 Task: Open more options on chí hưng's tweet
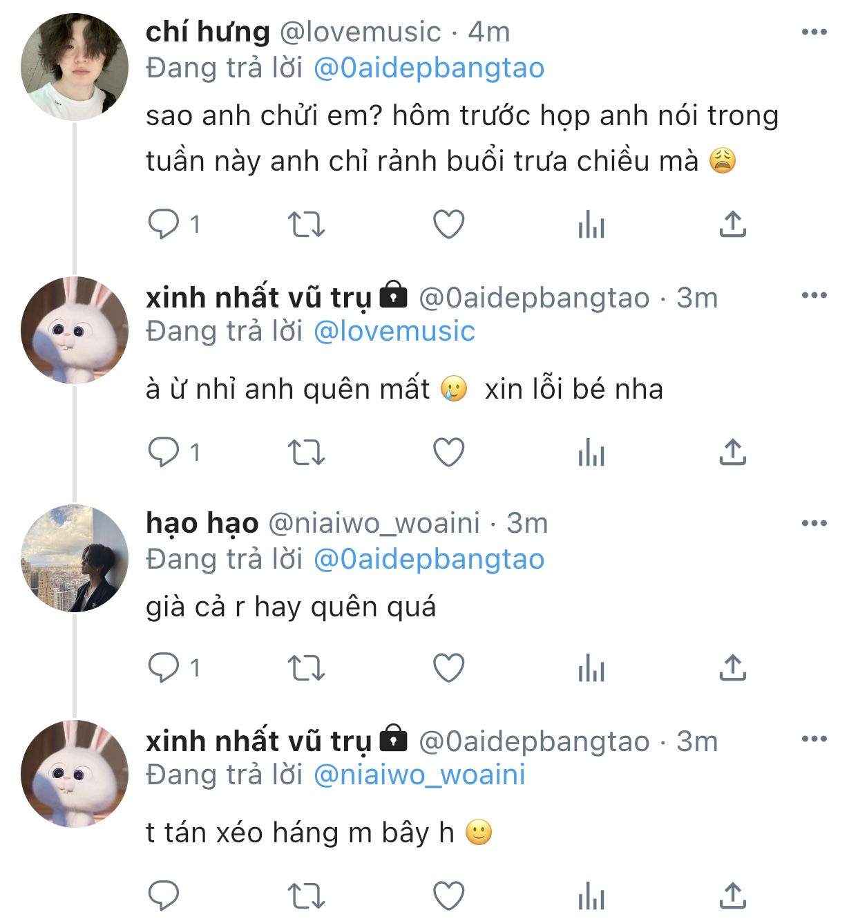(814, 32)
